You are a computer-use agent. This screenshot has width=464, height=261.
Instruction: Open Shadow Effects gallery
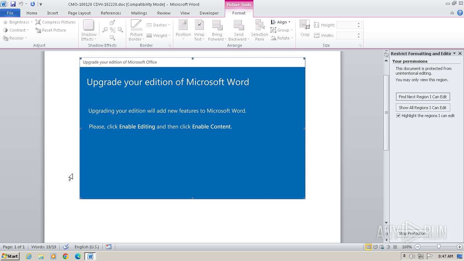(89, 30)
